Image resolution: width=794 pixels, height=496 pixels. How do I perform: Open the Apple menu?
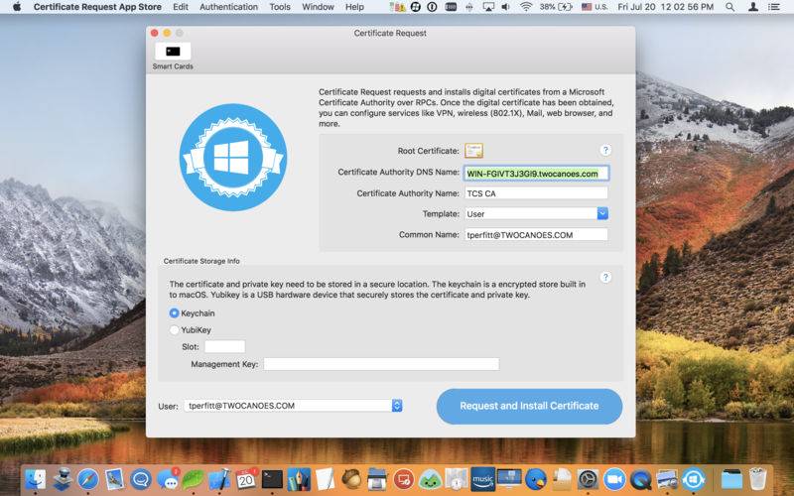coord(16,7)
